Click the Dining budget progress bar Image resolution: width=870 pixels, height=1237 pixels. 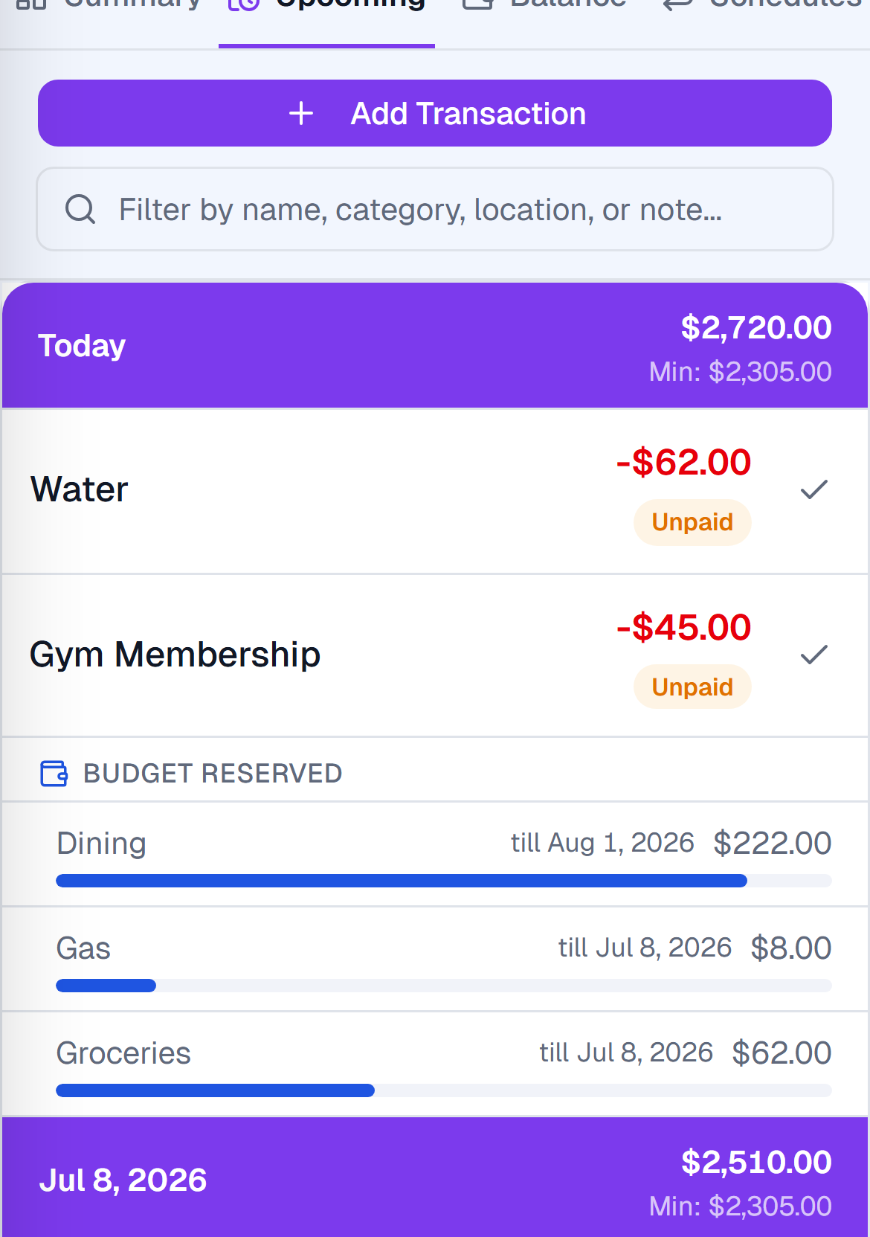pyautogui.click(x=444, y=881)
